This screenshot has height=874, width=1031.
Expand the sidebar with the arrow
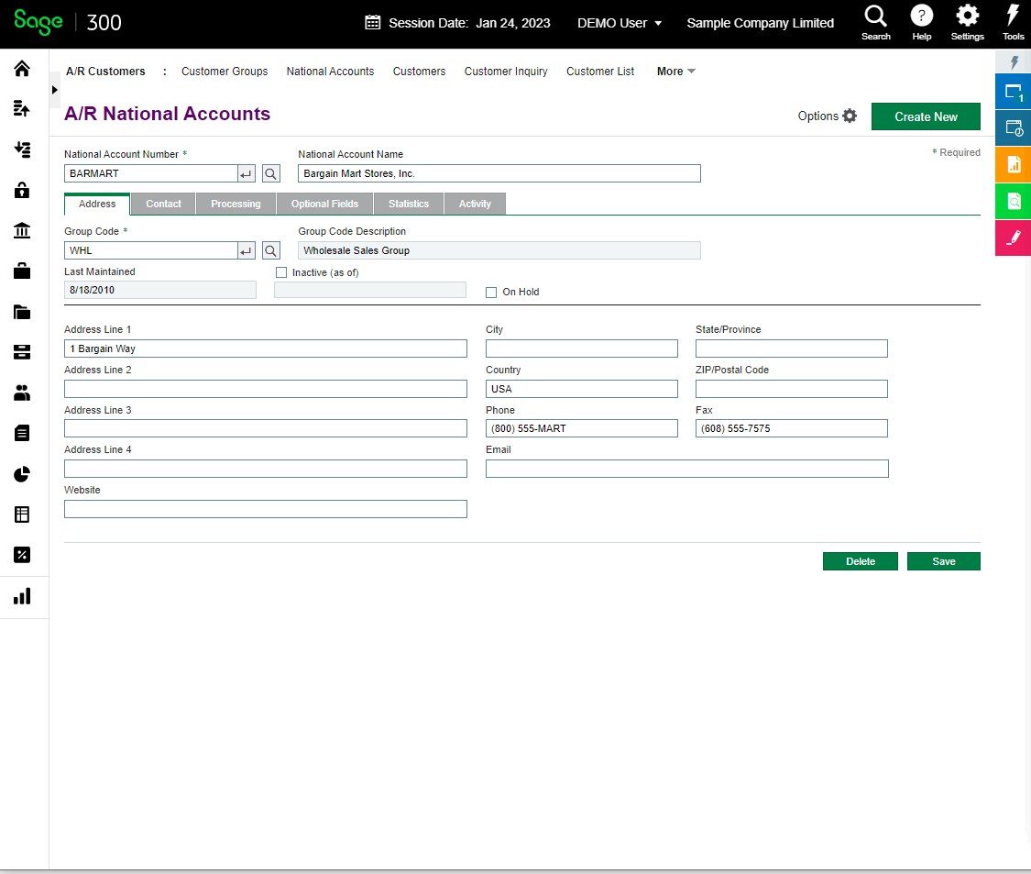[55, 90]
